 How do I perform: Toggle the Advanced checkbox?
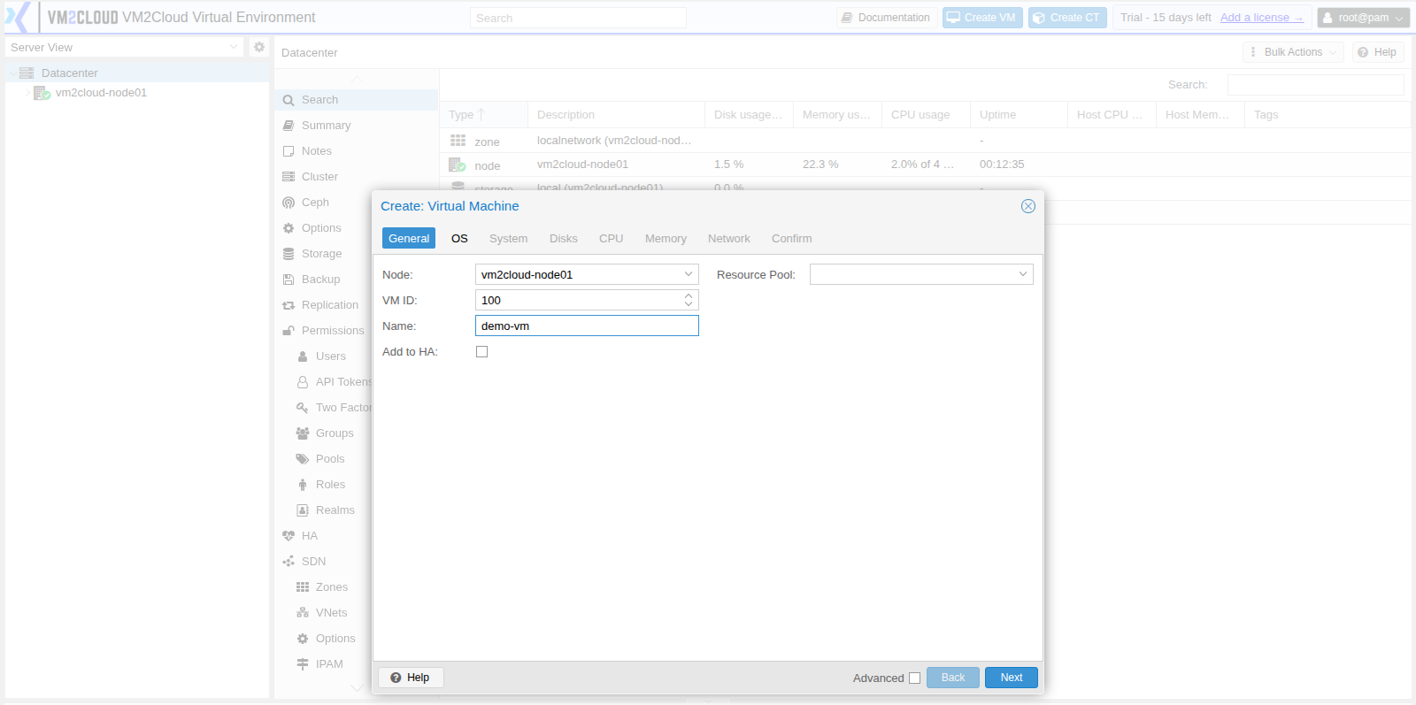(915, 678)
